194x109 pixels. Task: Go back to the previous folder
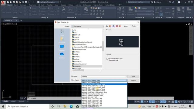(x=107, y=26)
